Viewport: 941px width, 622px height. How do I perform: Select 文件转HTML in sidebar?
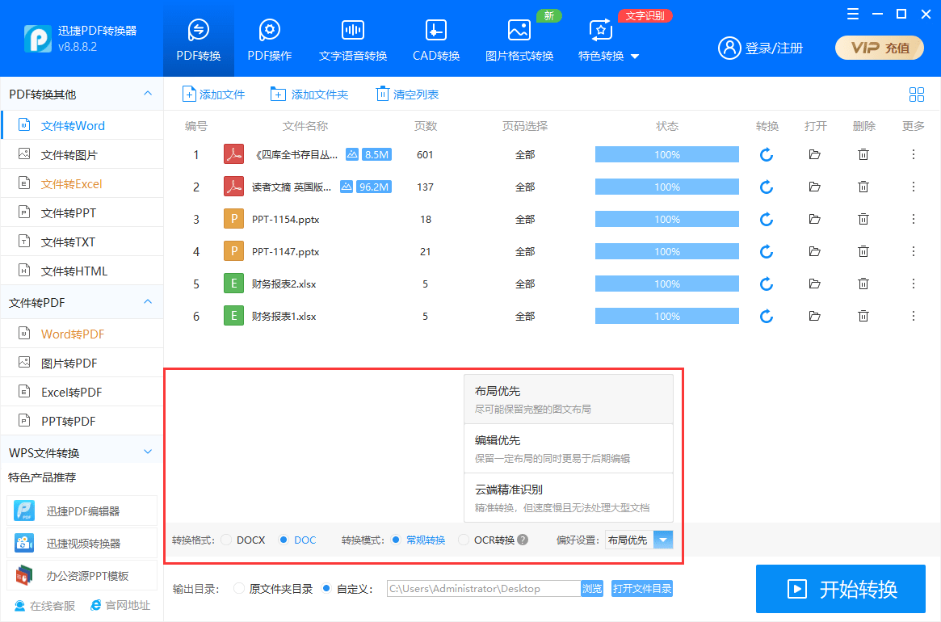(x=82, y=271)
